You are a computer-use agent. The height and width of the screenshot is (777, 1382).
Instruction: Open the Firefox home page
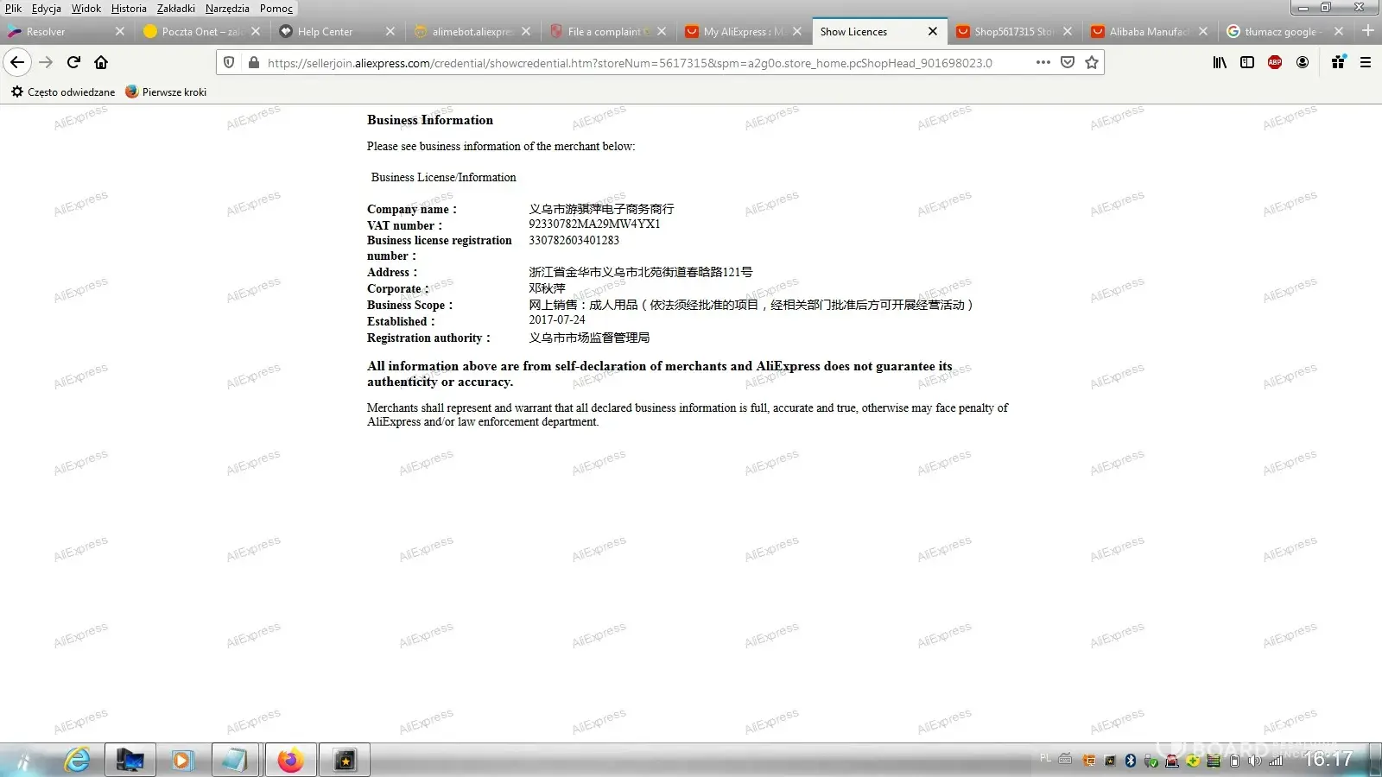101,62
